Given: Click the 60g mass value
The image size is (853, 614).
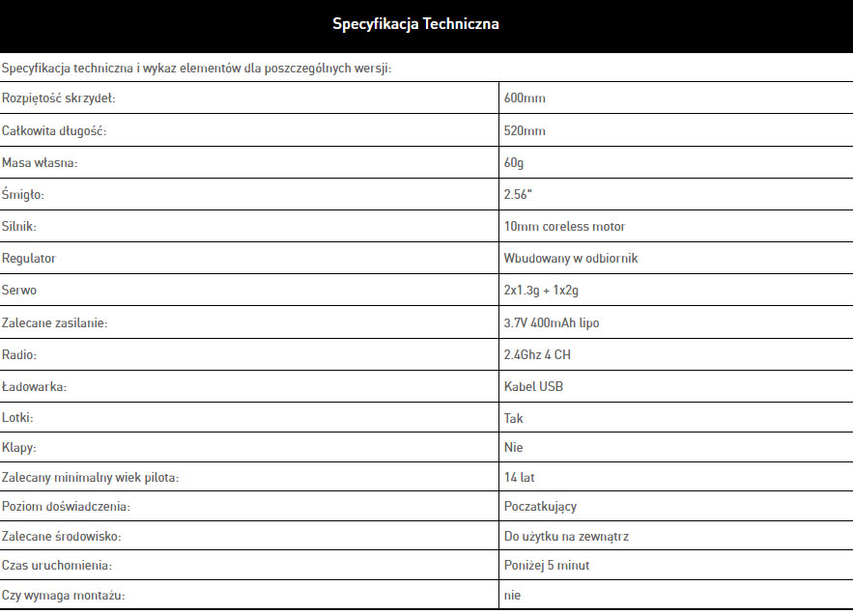Looking at the screenshot, I should coord(514,162).
